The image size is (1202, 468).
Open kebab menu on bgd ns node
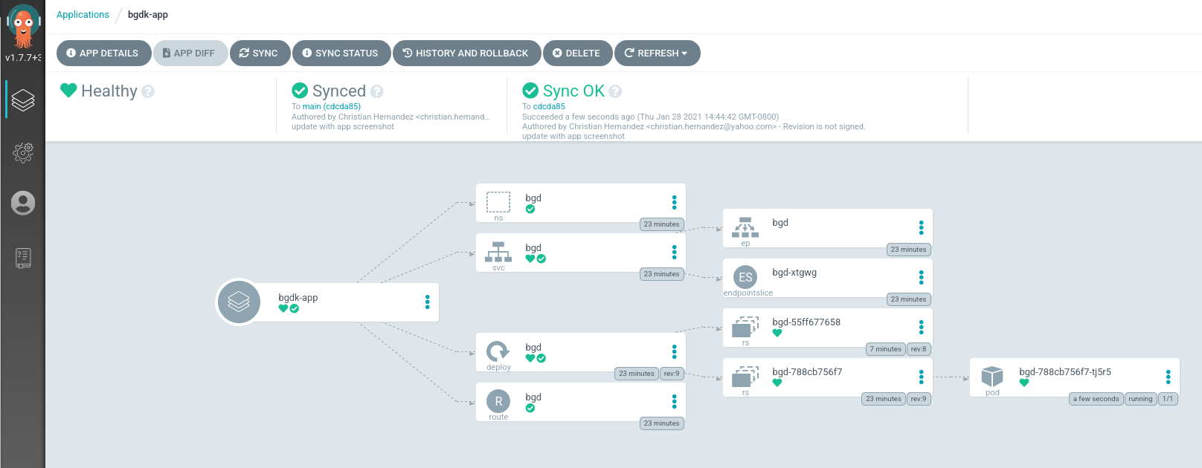tap(675, 202)
